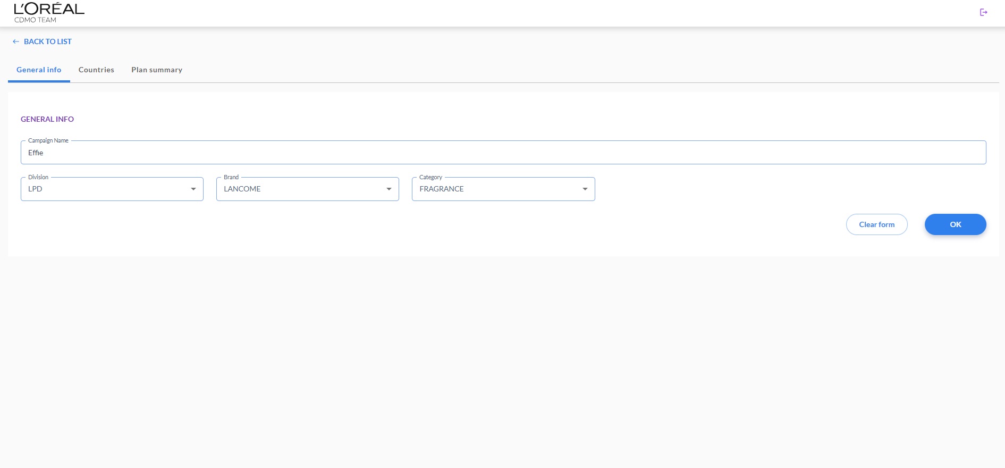The width and height of the screenshot is (1005, 468).
Task: Switch to the Countries tab
Action: [96, 70]
